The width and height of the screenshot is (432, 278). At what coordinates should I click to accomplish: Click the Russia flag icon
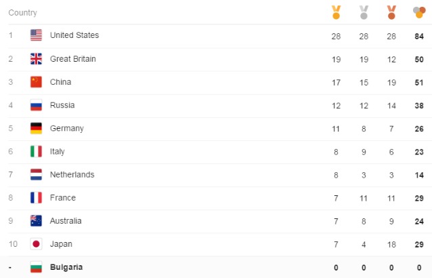[37, 105]
